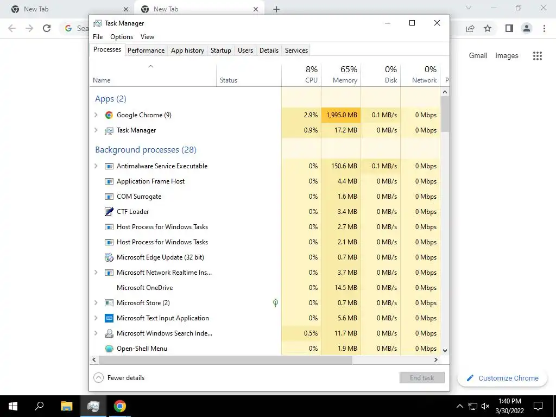Click the Task Manager process row icon
Image resolution: width=556 pixels, height=417 pixels.
109,130
